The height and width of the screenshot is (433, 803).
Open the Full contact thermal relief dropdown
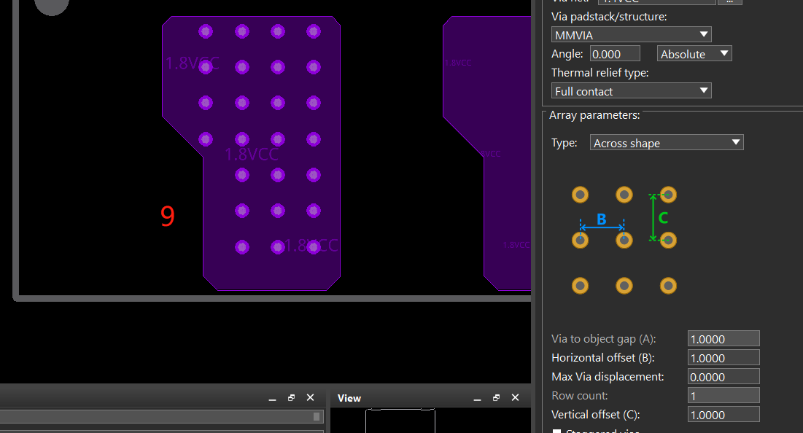click(x=631, y=91)
